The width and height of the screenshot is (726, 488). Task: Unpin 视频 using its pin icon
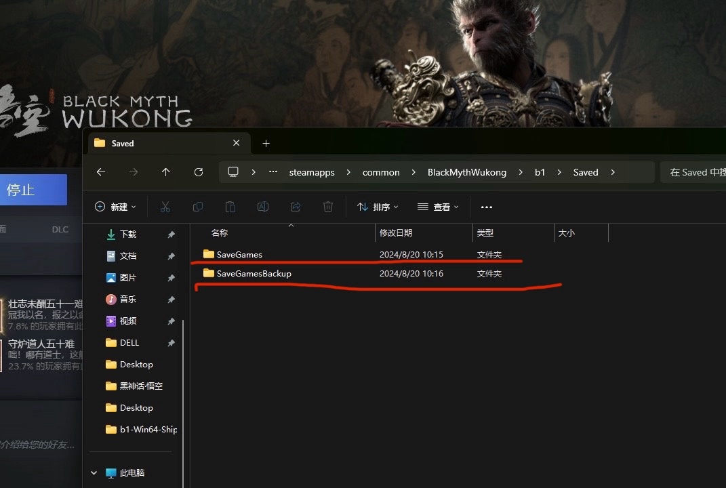[x=171, y=321]
